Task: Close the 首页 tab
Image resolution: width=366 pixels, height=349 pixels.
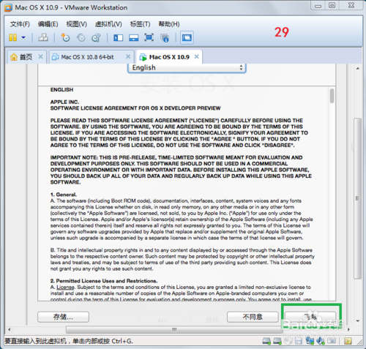Action: pyautogui.click(x=40, y=56)
